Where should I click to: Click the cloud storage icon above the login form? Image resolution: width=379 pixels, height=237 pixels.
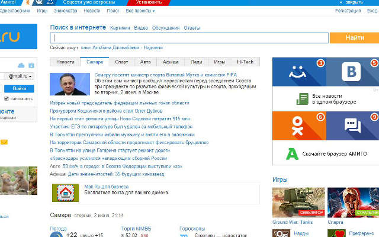pos(21,65)
